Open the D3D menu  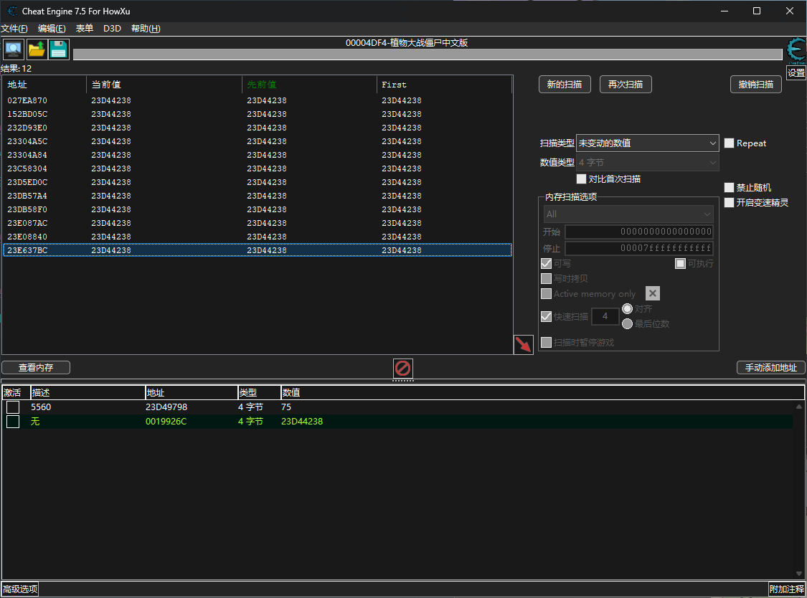[112, 29]
